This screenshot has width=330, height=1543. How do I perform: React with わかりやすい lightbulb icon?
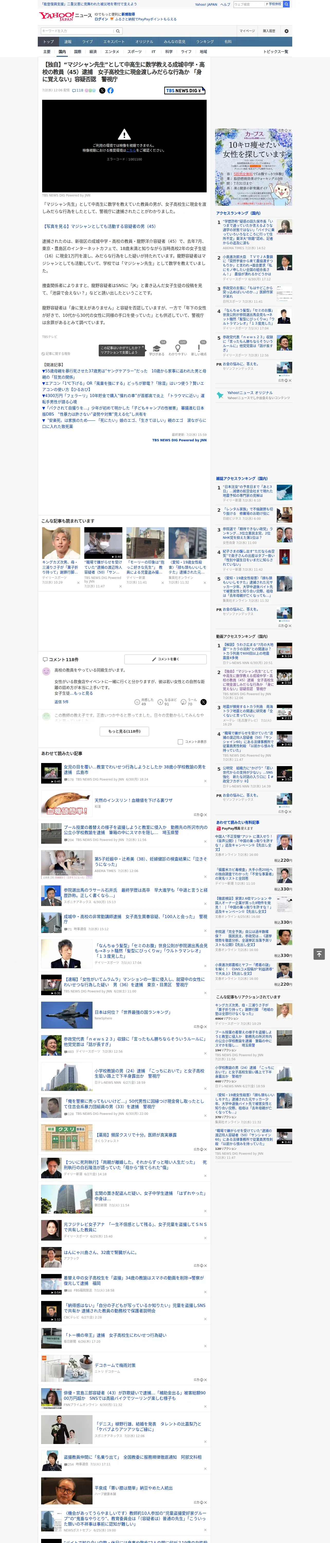click(177, 348)
